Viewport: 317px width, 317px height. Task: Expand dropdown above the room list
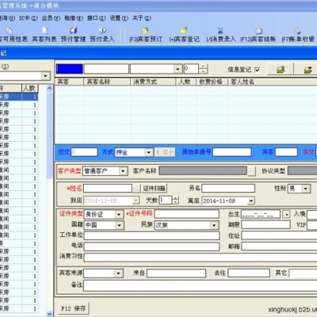46,76
